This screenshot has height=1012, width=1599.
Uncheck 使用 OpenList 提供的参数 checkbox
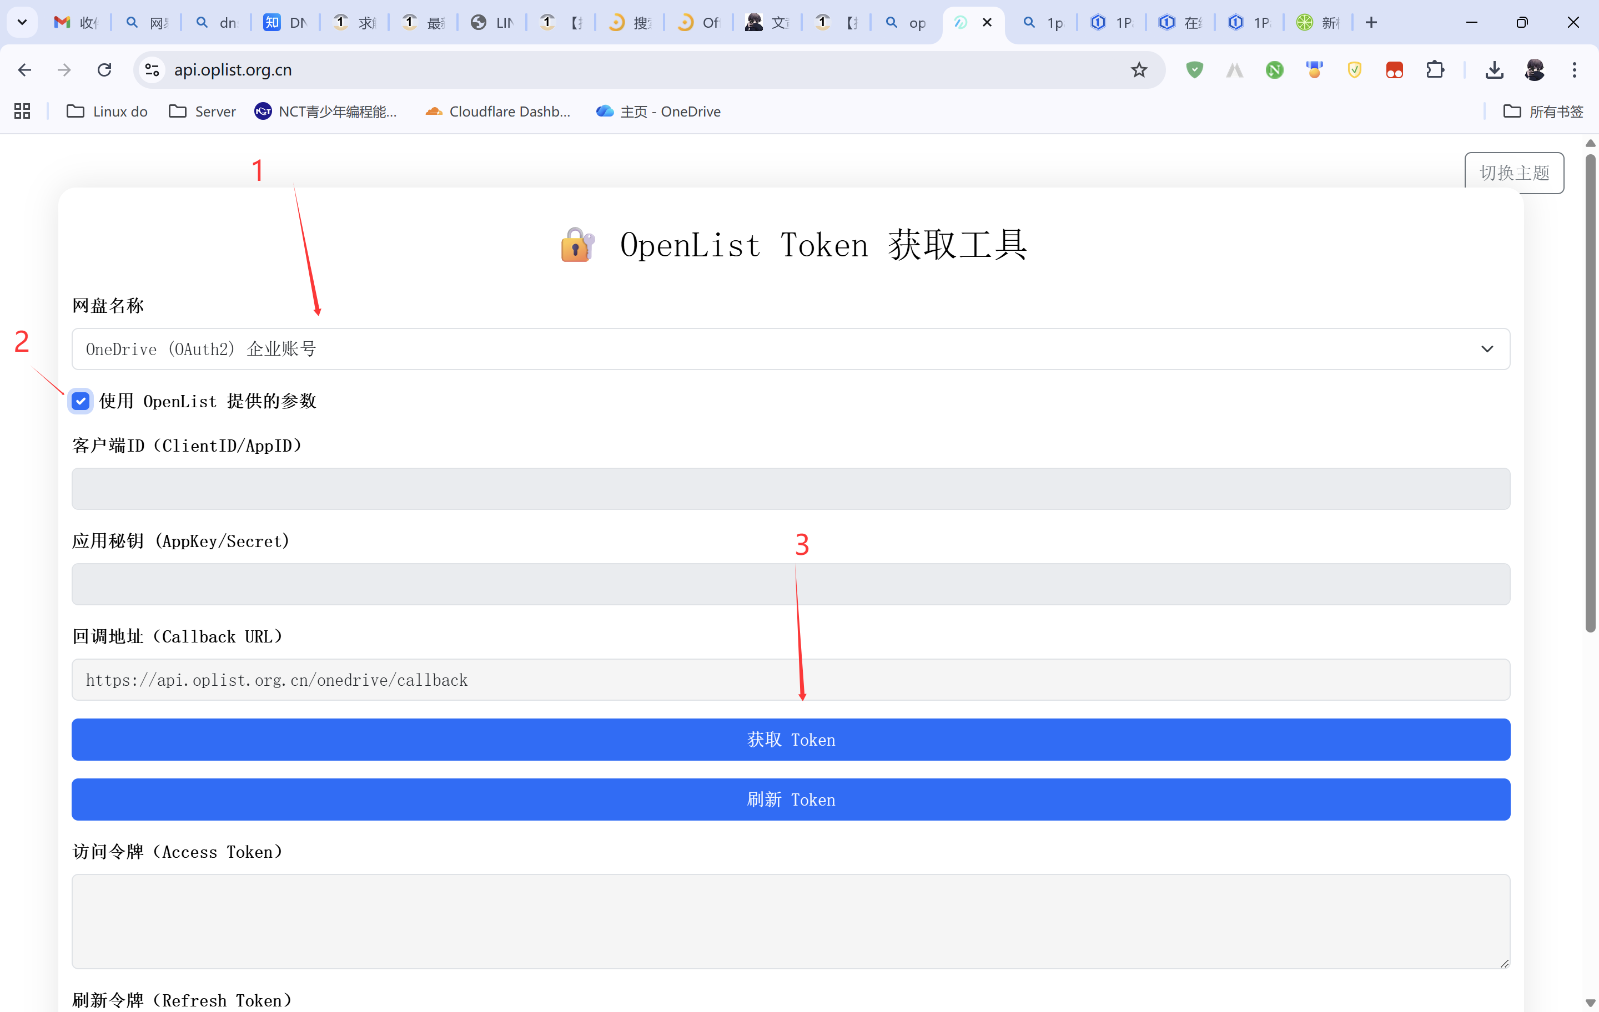click(x=81, y=401)
